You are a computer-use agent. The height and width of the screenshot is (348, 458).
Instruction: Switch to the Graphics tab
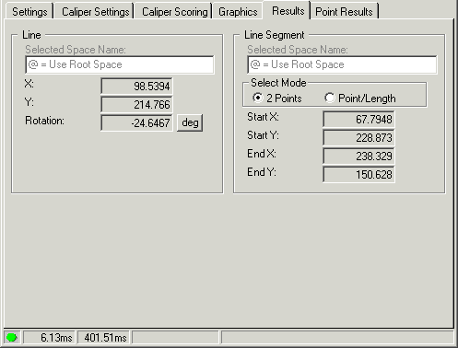[x=238, y=12]
